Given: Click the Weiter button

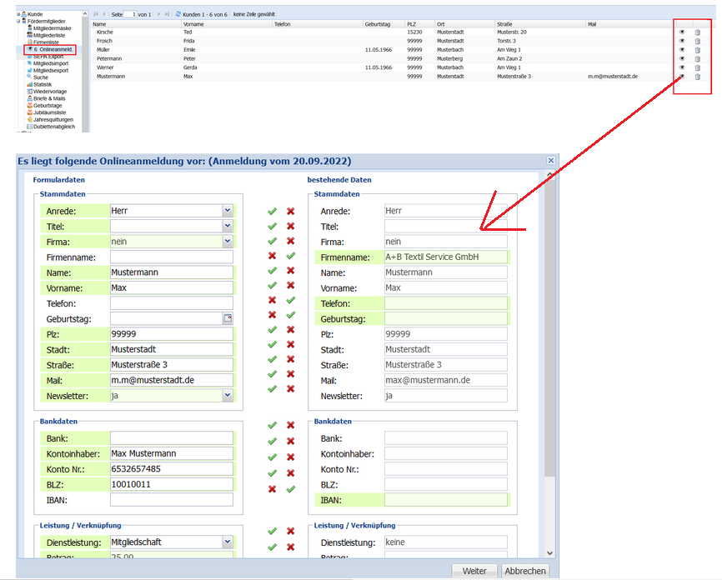Looking at the screenshot, I should coord(474,571).
